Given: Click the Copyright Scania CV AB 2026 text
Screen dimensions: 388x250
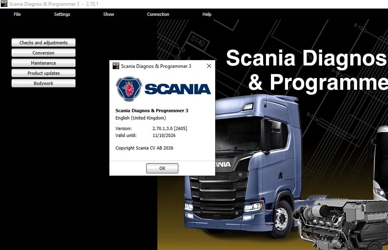Looking at the screenshot, I should pyautogui.click(x=144, y=148).
